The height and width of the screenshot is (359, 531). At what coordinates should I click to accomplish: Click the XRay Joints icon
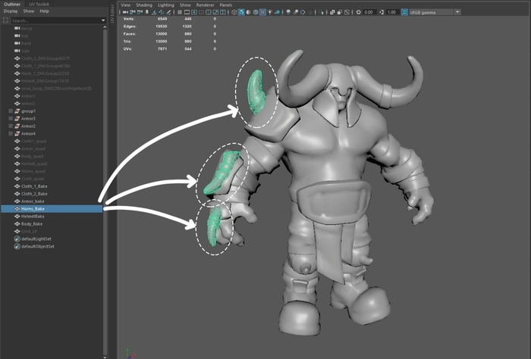click(347, 12)
